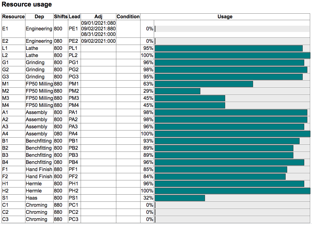Click the Hand Finish cell in row F1
The height and width of the screenshot is (225, 312).
coord(39,170)
